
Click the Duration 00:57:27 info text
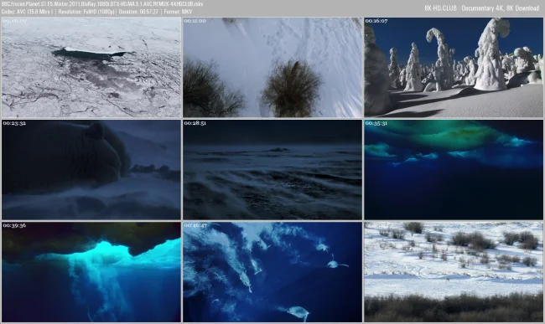pos(138,12)
